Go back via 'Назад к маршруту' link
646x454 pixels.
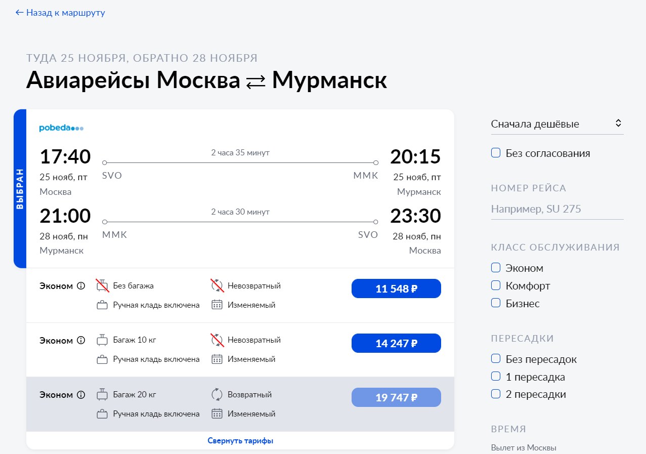click(x=60, y=13)
